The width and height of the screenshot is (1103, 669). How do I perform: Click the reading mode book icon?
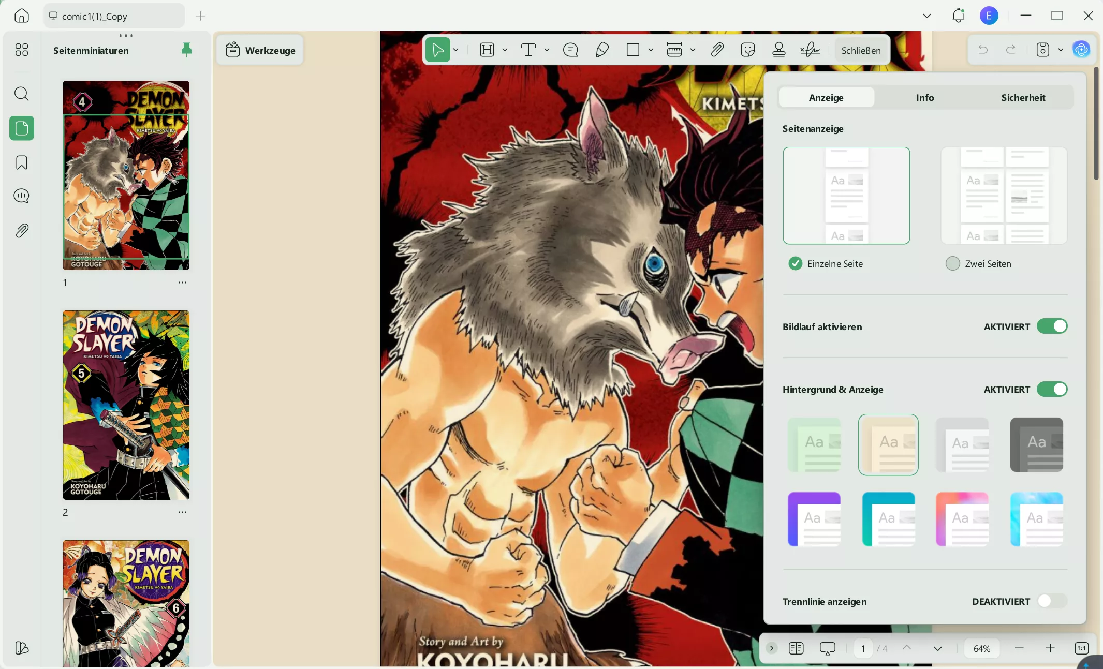tap(796, 648)
